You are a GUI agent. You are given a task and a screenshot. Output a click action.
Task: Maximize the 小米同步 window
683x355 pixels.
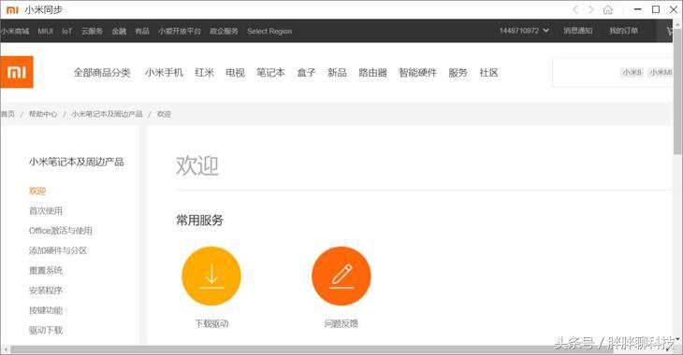coord(656,9)
